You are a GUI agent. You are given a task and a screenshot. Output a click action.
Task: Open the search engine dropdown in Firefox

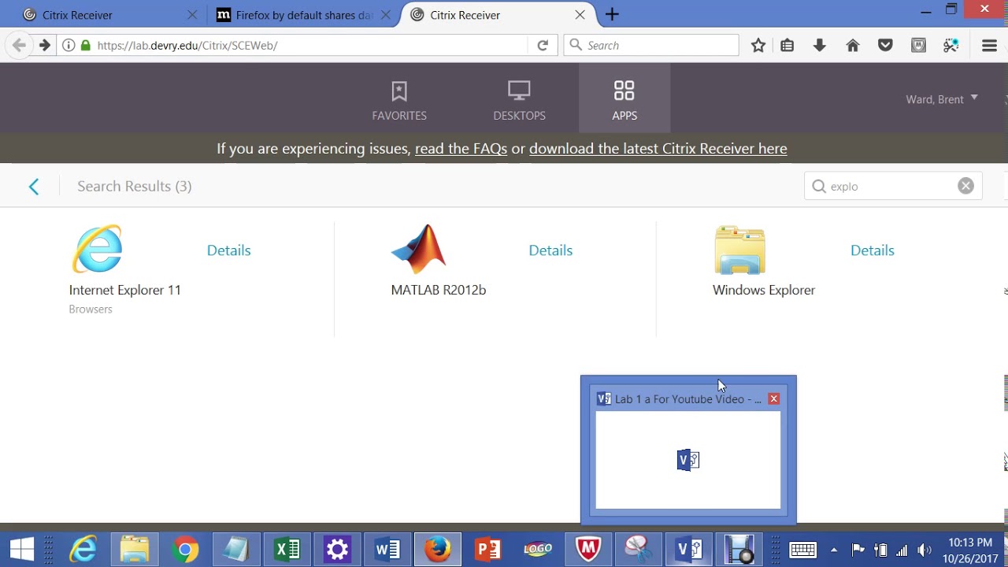575,45
